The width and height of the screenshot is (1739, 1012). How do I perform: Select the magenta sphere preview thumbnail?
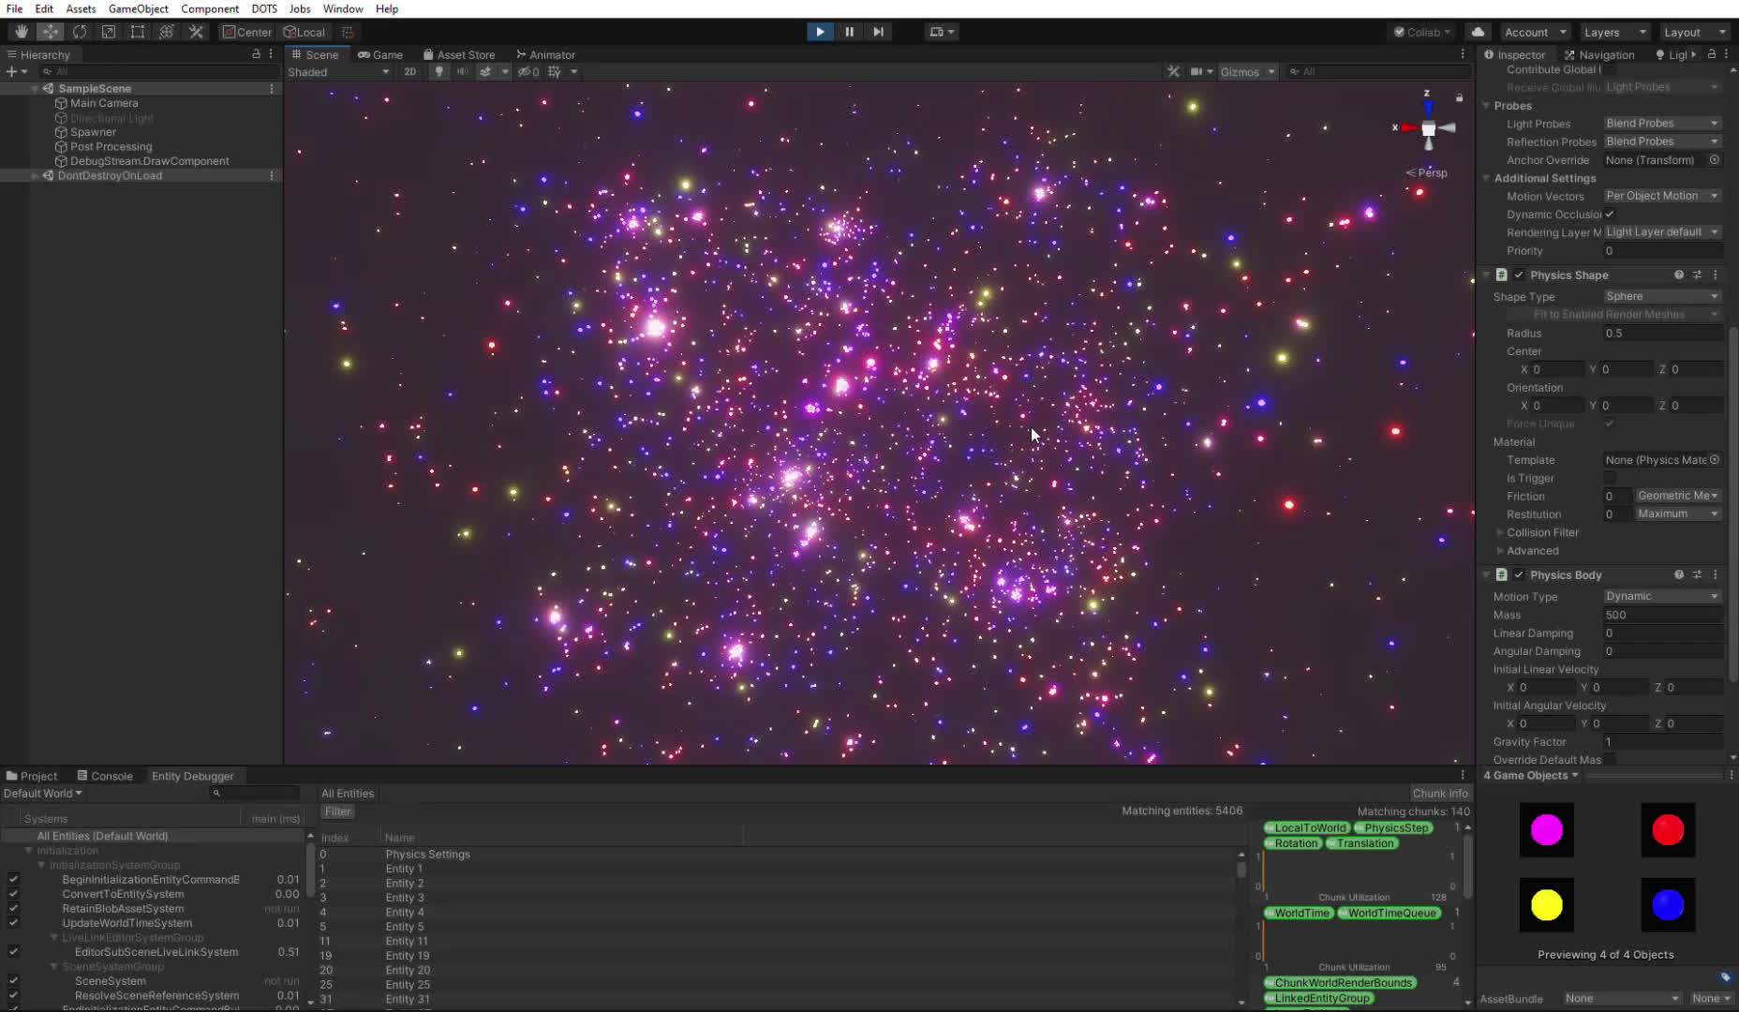[1546, 830]
